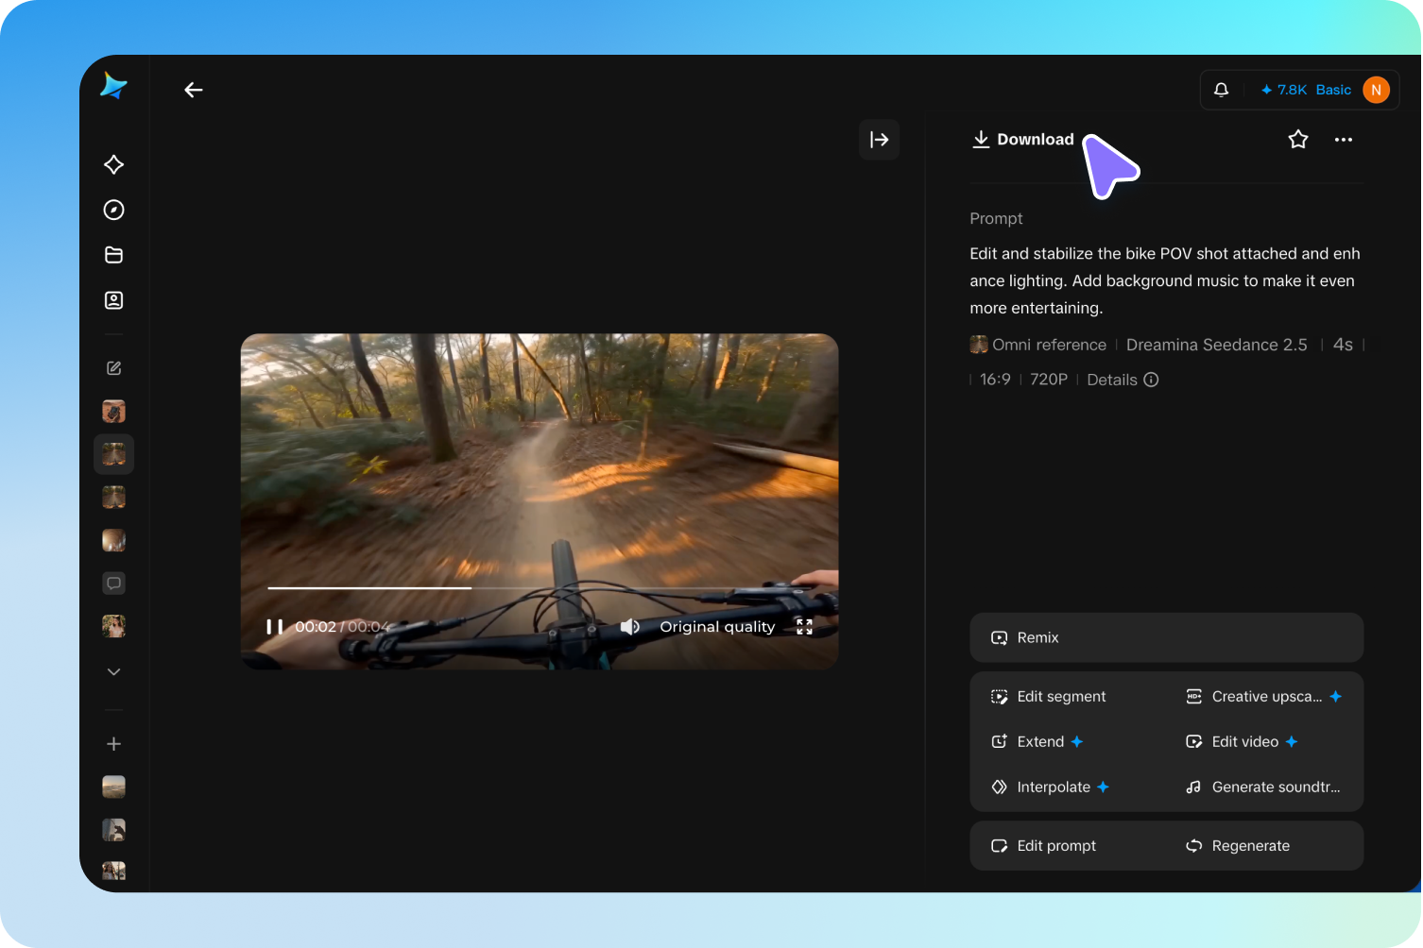Go back with the left arrow
The height and width of the screenshot is (948, 1423).
(x=194, y=90)
